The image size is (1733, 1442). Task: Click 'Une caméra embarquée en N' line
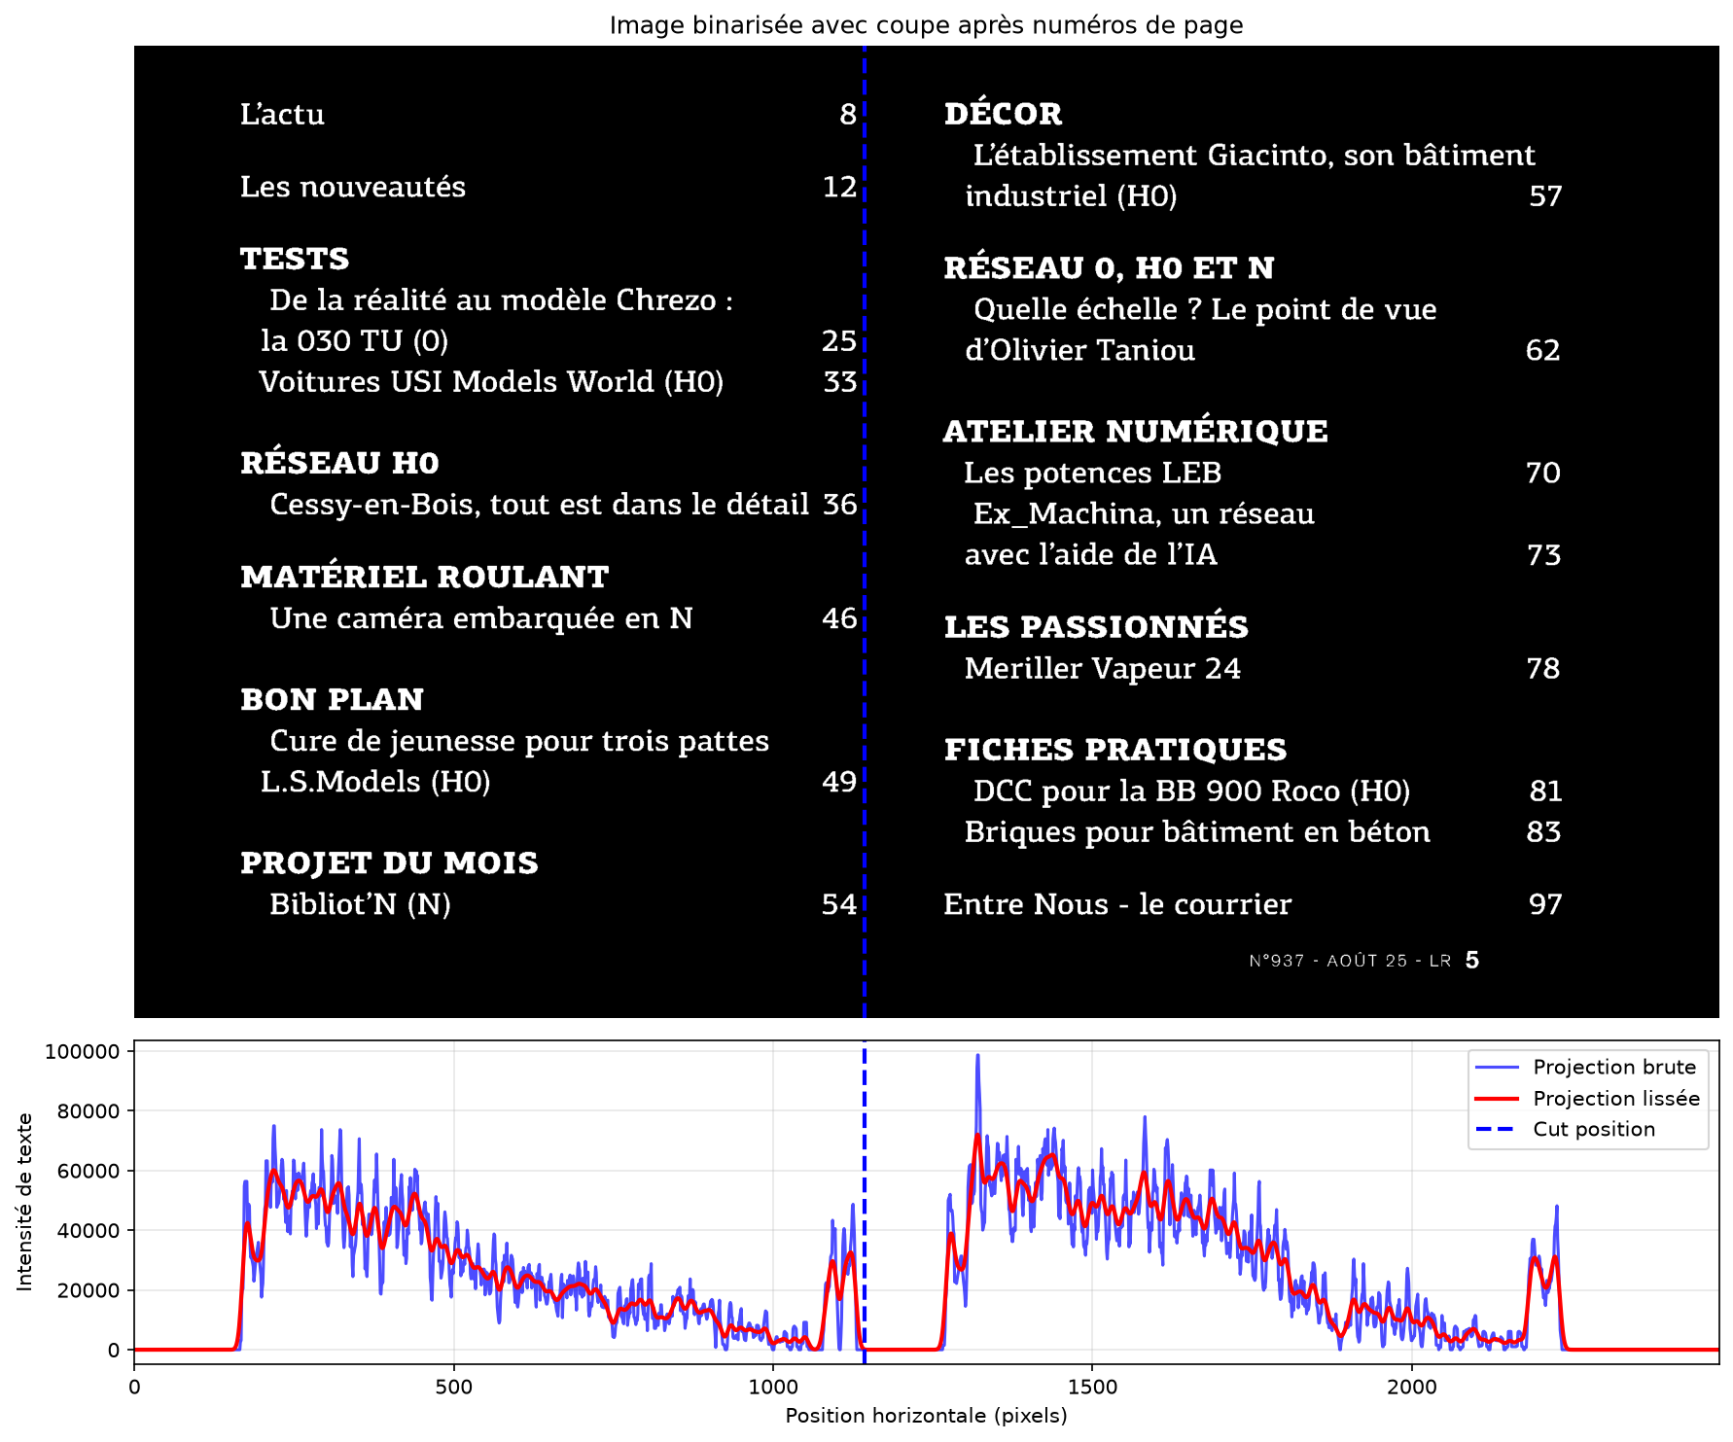click(481, 618)
